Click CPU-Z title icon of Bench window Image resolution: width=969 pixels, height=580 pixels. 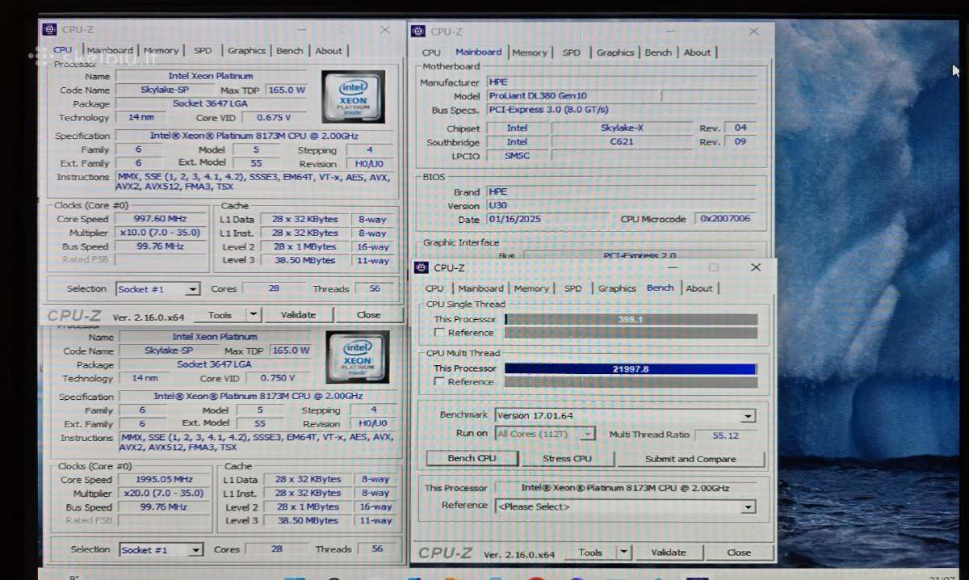(421, 267)
